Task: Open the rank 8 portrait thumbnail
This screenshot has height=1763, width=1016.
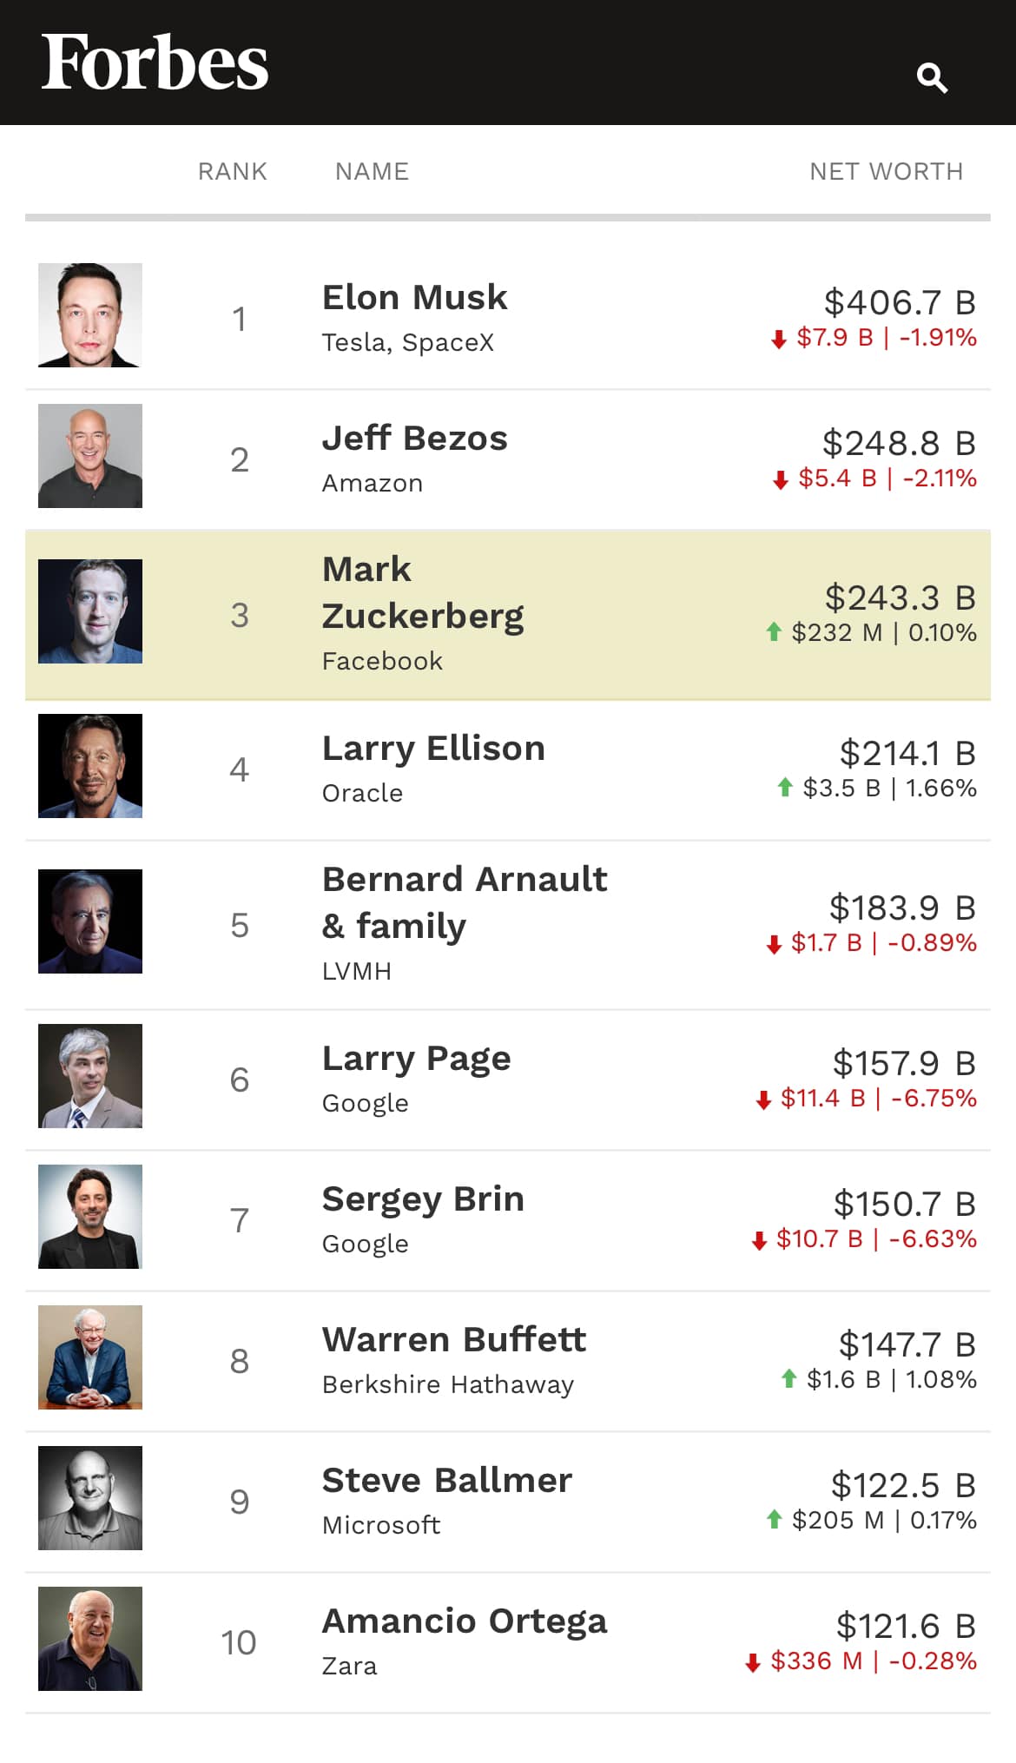Action: [90, 1357]
